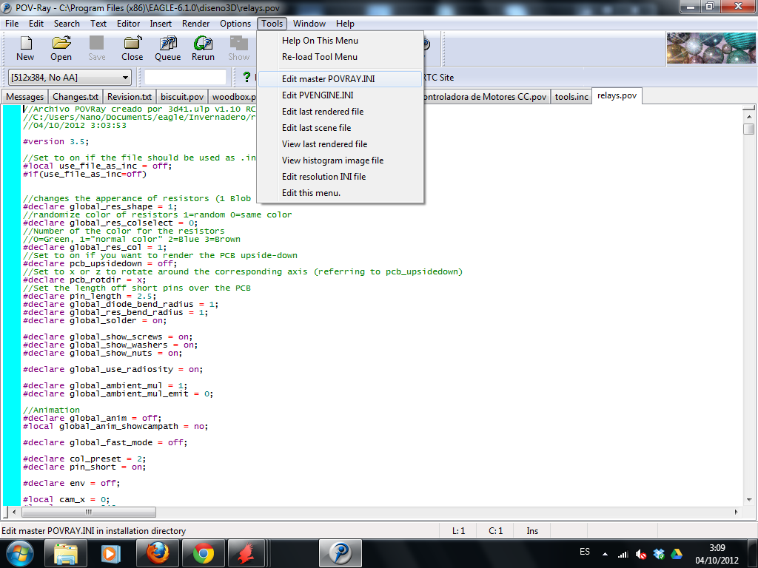Viewport: 758px width, 568px height.
Task: Click the horizontal scrollbar left arrow
Action: 14,512
